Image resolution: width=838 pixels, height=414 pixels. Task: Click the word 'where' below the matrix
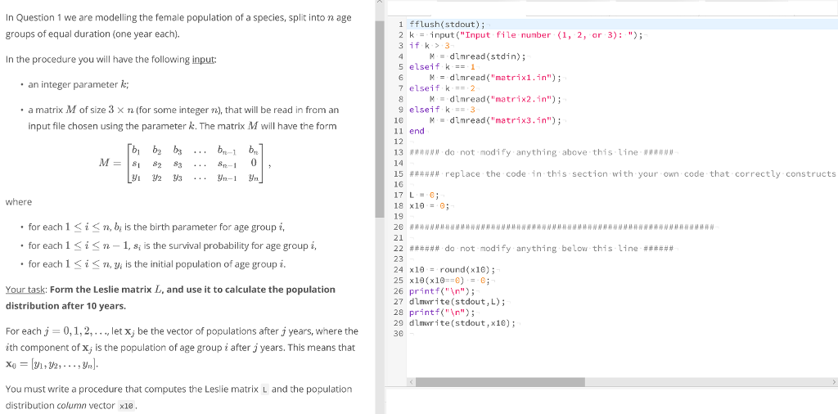click(19, 202)
